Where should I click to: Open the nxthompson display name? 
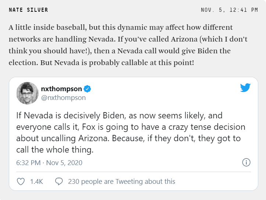(61, 89)
